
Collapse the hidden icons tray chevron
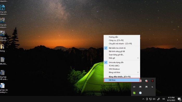pyautogui.click(x=143, y=99)
